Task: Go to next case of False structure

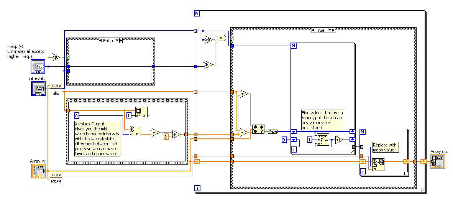Action: (x=121, y=41)
